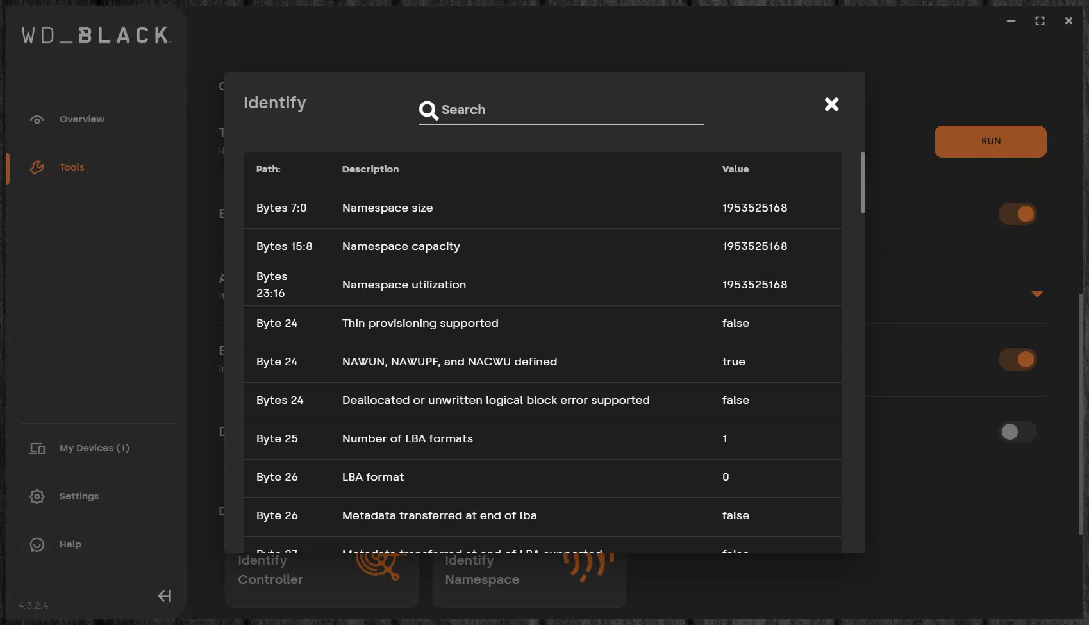Close the Identify dialog with the X

click(x=831, y=104)
